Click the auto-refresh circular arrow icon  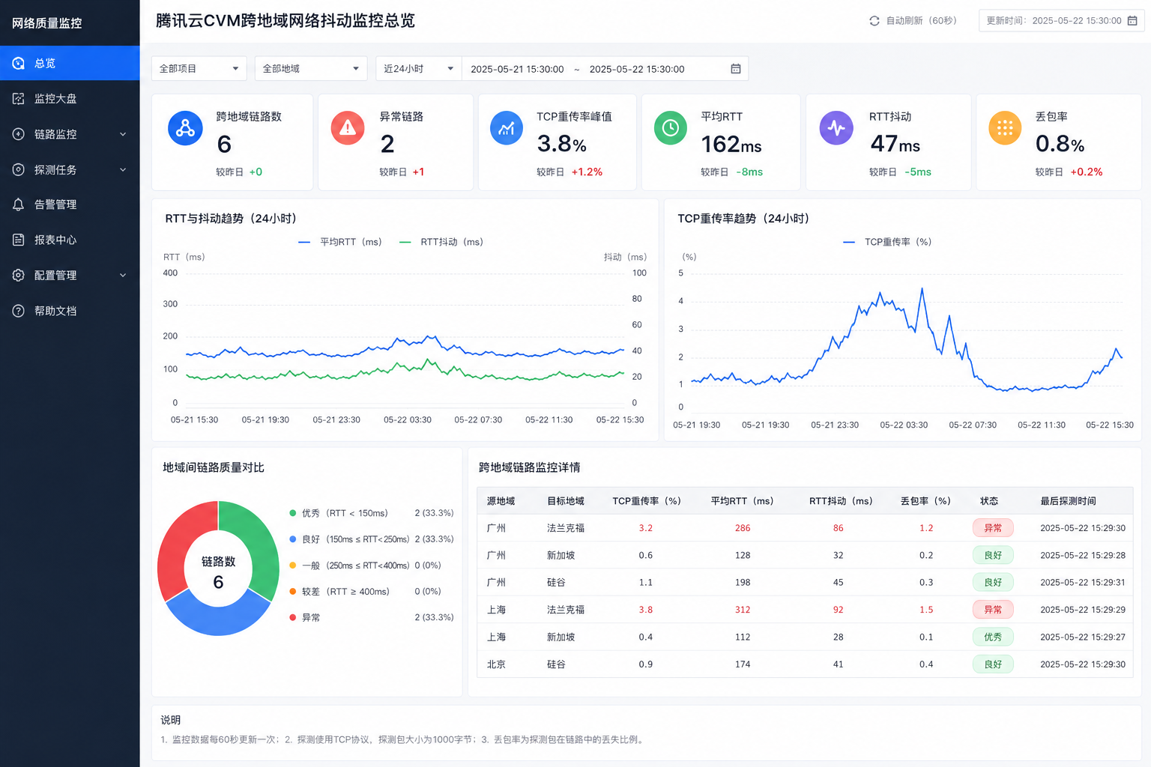tap(874, 21)
